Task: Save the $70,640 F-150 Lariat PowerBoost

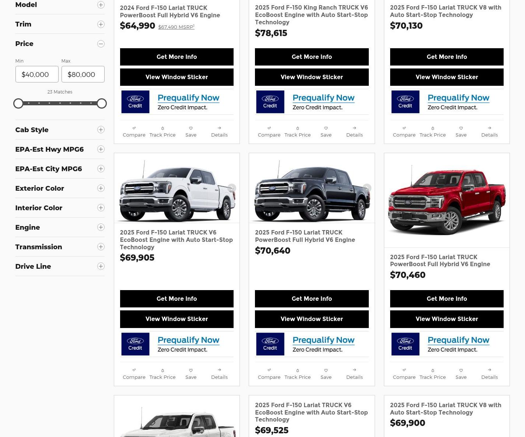Action: [326, 374]
